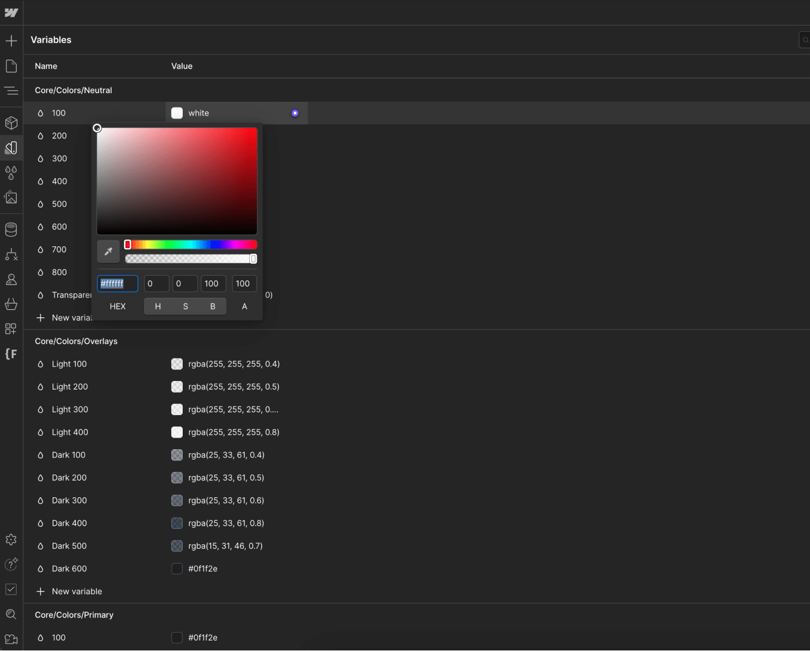Open the HEX color format dropdown
The image size is (810, 651).
click(x=117, y=306)
